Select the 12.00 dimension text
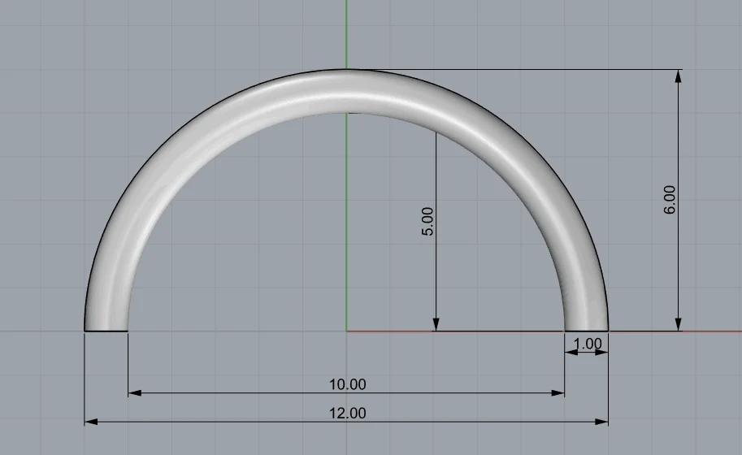Screen dimensions: 742x455 [x=347, y=413]
